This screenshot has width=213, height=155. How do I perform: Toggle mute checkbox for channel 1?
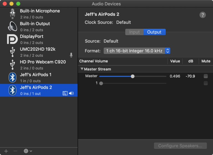206,83
